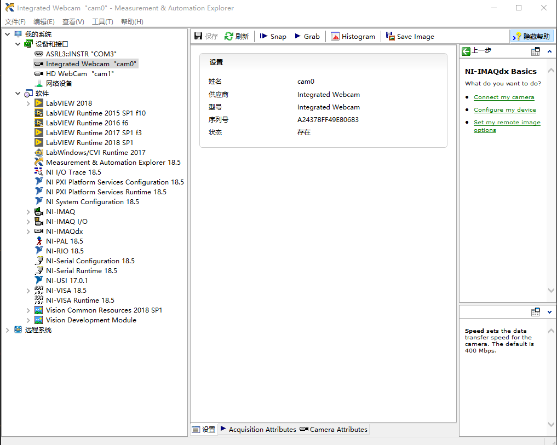Select the ASRL3::INSTR COM3 serial port icon
The image size is (557, 445).
[39, 54]
